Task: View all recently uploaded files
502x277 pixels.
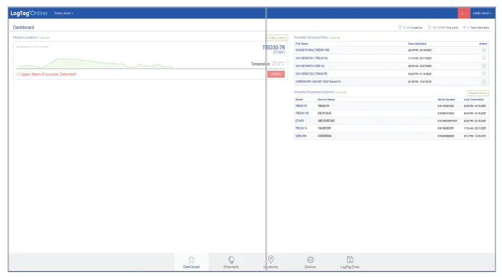Action: (335, 38)
